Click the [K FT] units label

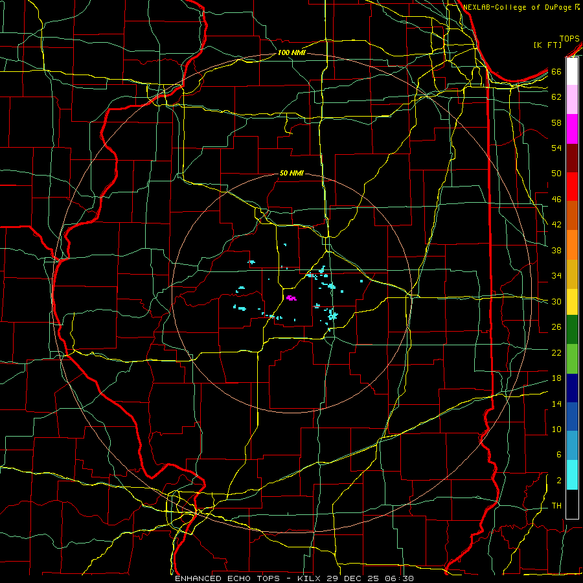tap(547, 45)
